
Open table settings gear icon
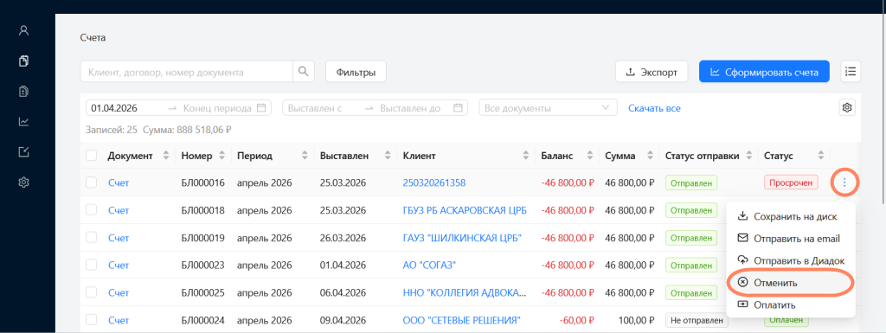846,107
